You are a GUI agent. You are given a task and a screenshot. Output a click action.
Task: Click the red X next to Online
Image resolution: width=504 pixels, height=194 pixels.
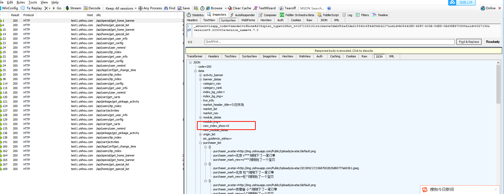500,8
